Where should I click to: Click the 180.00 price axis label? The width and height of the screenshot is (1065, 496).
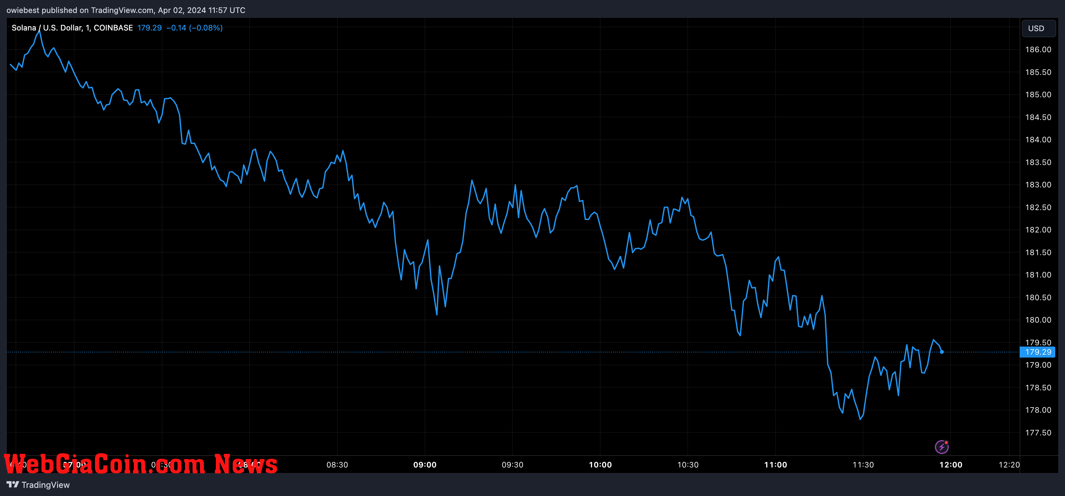[x=1038, y=320]
